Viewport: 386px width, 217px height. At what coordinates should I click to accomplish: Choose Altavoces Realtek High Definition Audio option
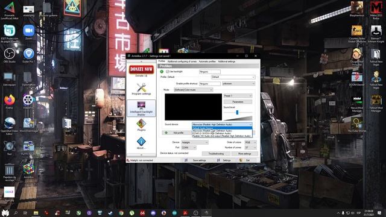(x=222, y=131)
